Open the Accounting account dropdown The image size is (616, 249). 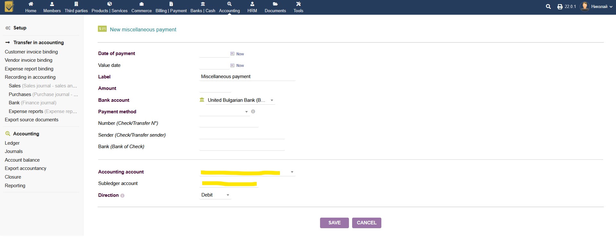pyautogui.click(x=292, y=172)
